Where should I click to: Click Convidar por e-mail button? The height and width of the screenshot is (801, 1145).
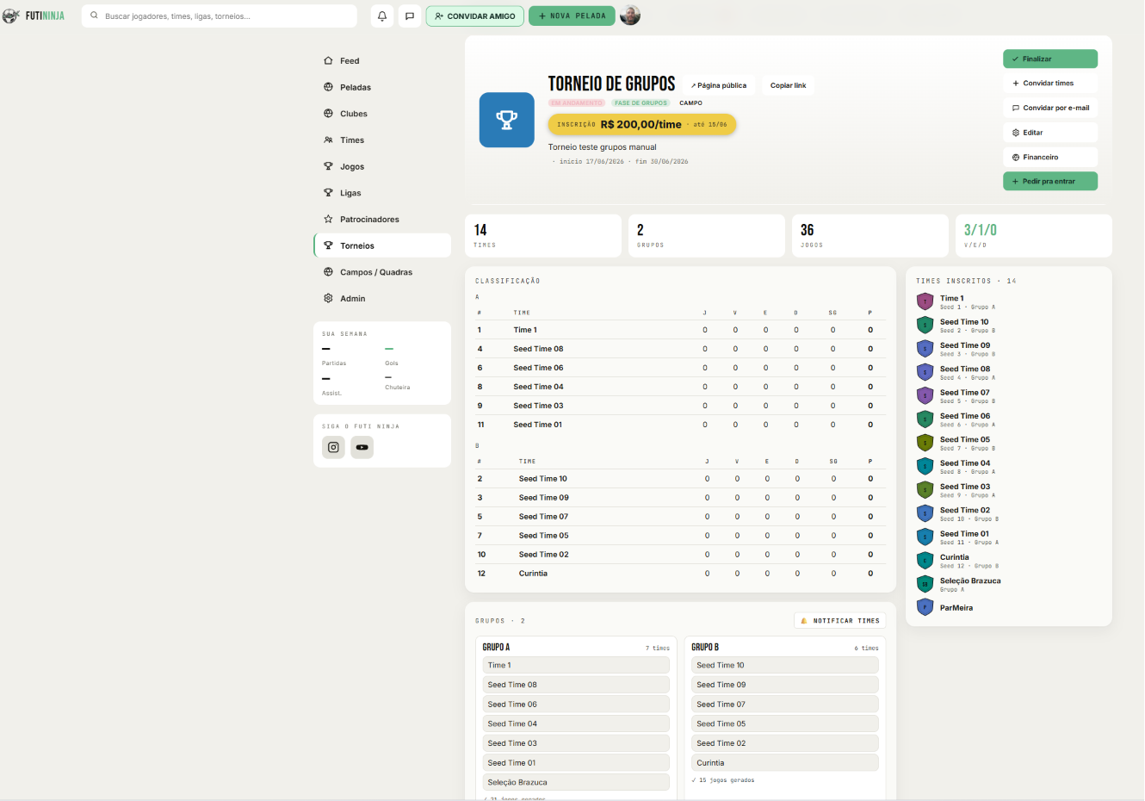(1050, 108)
